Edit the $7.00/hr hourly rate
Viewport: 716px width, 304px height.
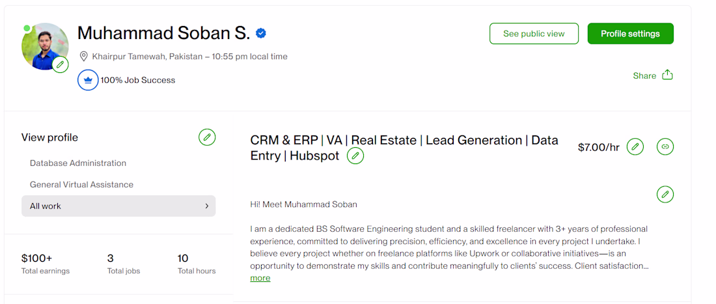click(635, 147)
